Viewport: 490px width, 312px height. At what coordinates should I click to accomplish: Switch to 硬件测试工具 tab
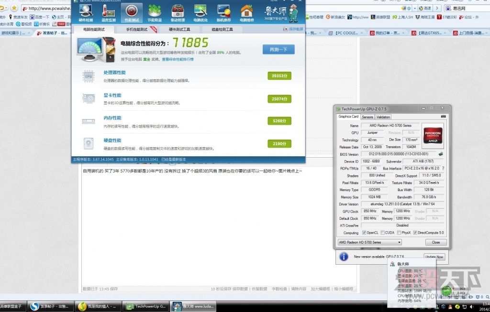coord(179,29)
